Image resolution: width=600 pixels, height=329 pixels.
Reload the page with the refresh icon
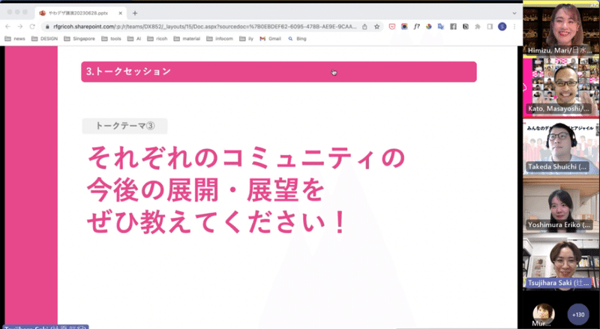32,26
